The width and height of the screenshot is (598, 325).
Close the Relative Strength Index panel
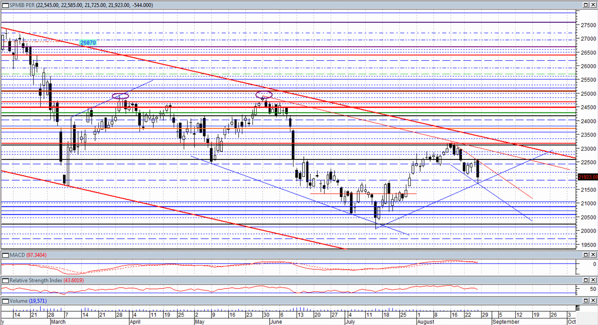click(593, 280)
